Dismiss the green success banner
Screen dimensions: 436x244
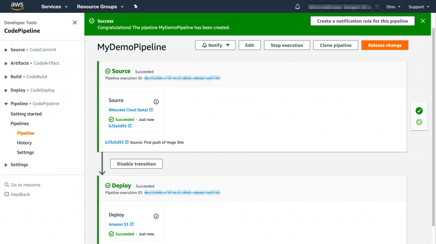pyautogui.click(x=423, y=21)
